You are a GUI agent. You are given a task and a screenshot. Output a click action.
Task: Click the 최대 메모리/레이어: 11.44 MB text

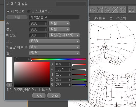click(x=28, y=90)
